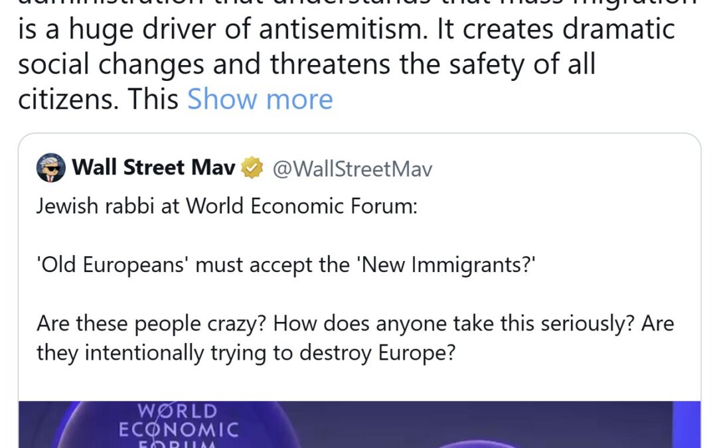Click the partly cut-off top tweet line
This screenshot has height=448, width=717.
click(358, 4)
